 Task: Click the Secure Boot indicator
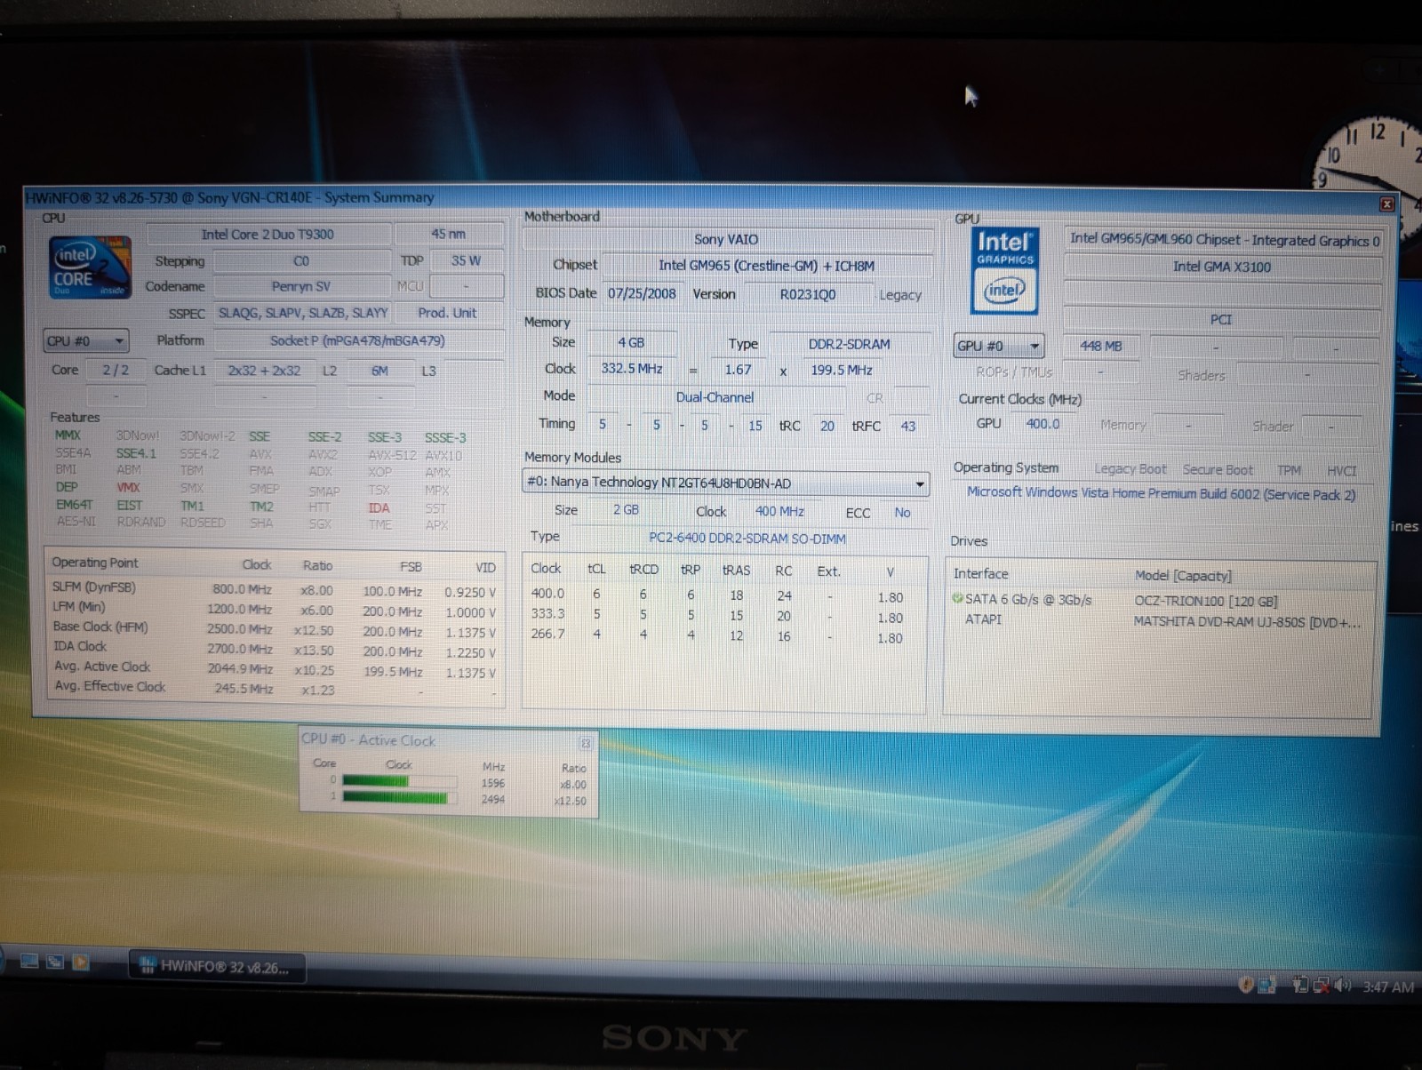click(x=1217, y=470)
